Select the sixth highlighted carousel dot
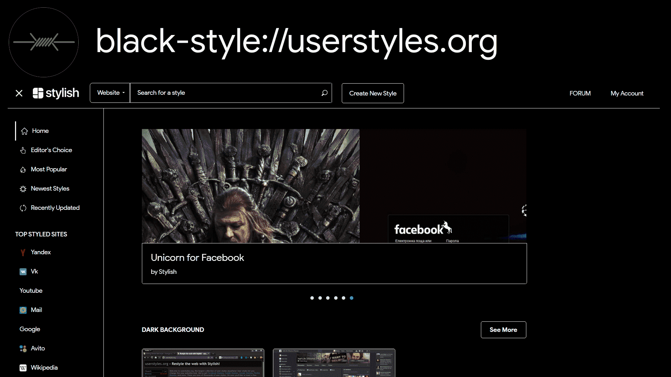 coord(352,298)
